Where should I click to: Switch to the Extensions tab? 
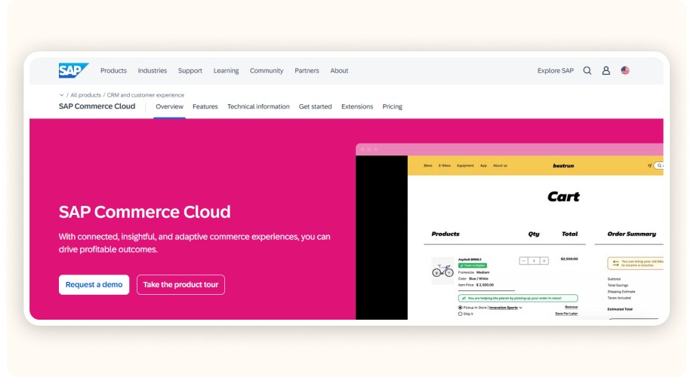tap(357, 106)
